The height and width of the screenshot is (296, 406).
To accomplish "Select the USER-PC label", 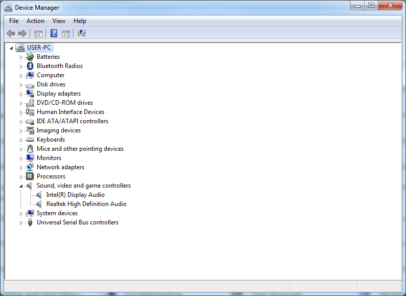I will [x=39, y=48].
